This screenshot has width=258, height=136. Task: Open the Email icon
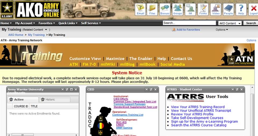[x=140, y=10]
